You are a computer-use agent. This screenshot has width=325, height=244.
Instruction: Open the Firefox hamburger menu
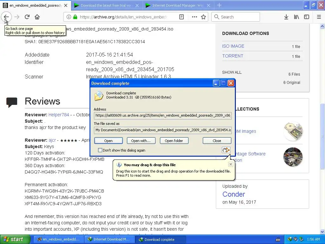pos(319,17)
